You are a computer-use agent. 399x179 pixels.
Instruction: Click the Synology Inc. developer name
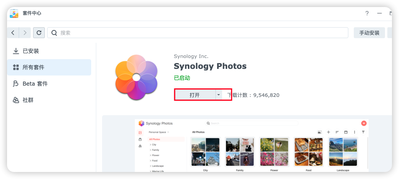191,56
